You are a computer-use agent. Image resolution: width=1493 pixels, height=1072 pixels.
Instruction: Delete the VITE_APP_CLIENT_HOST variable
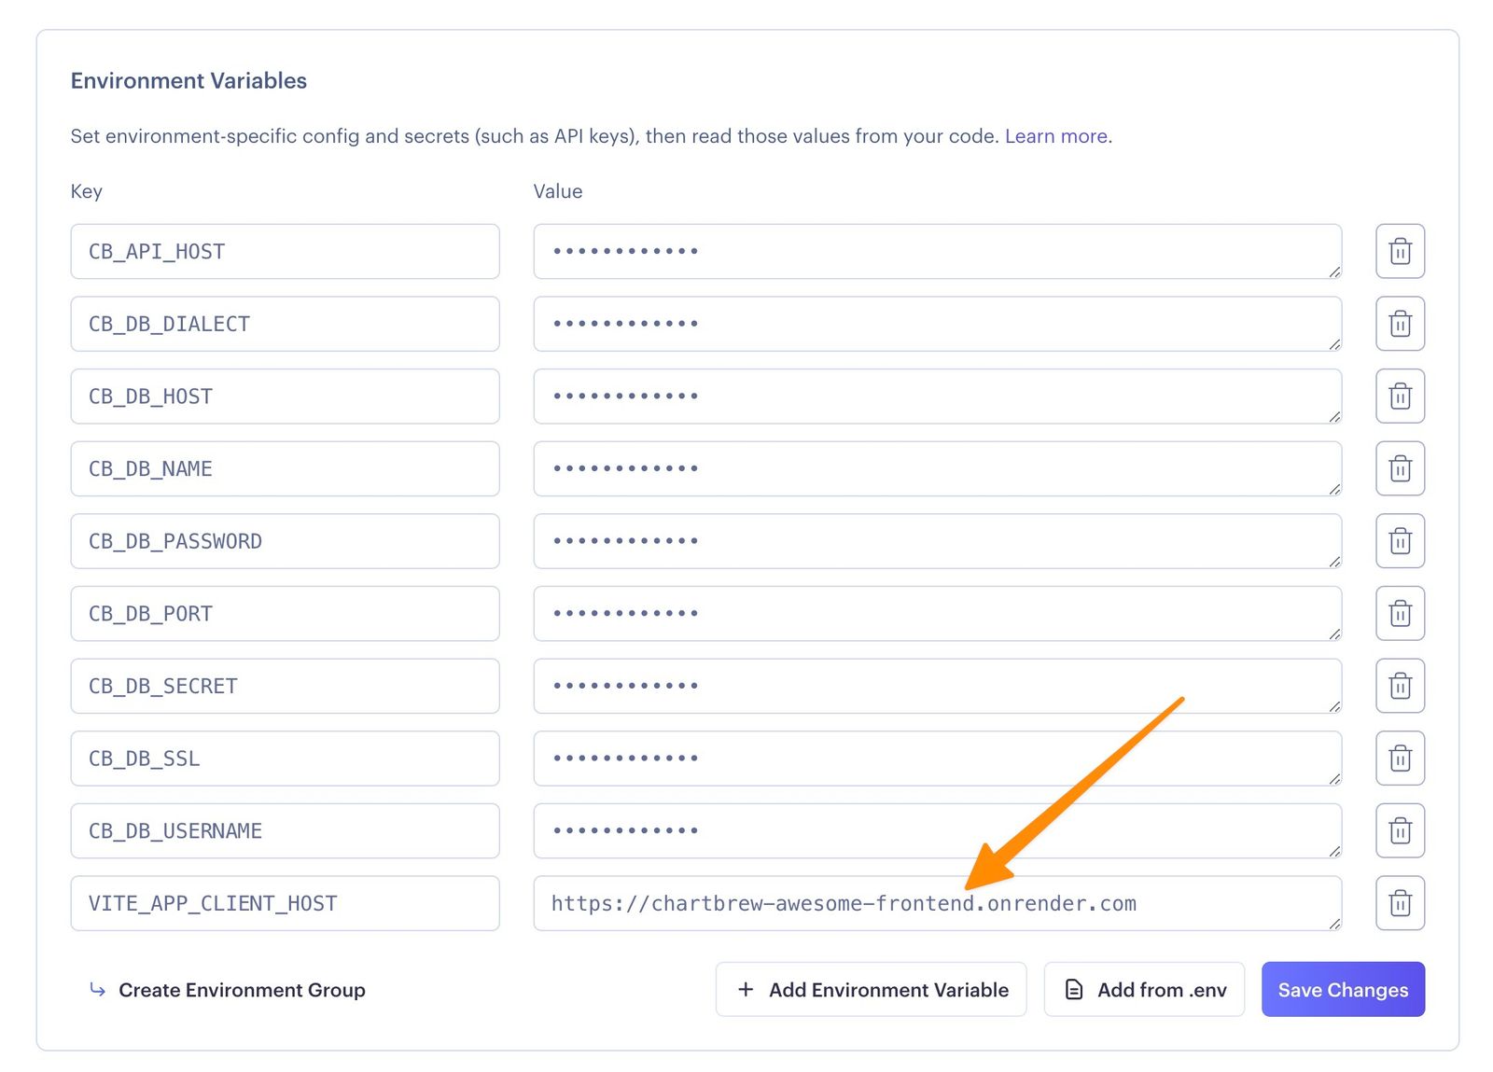(1400, 903)
